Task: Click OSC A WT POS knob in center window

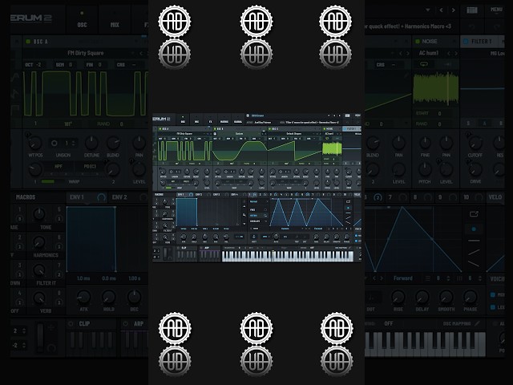Action: pos(163,172)
